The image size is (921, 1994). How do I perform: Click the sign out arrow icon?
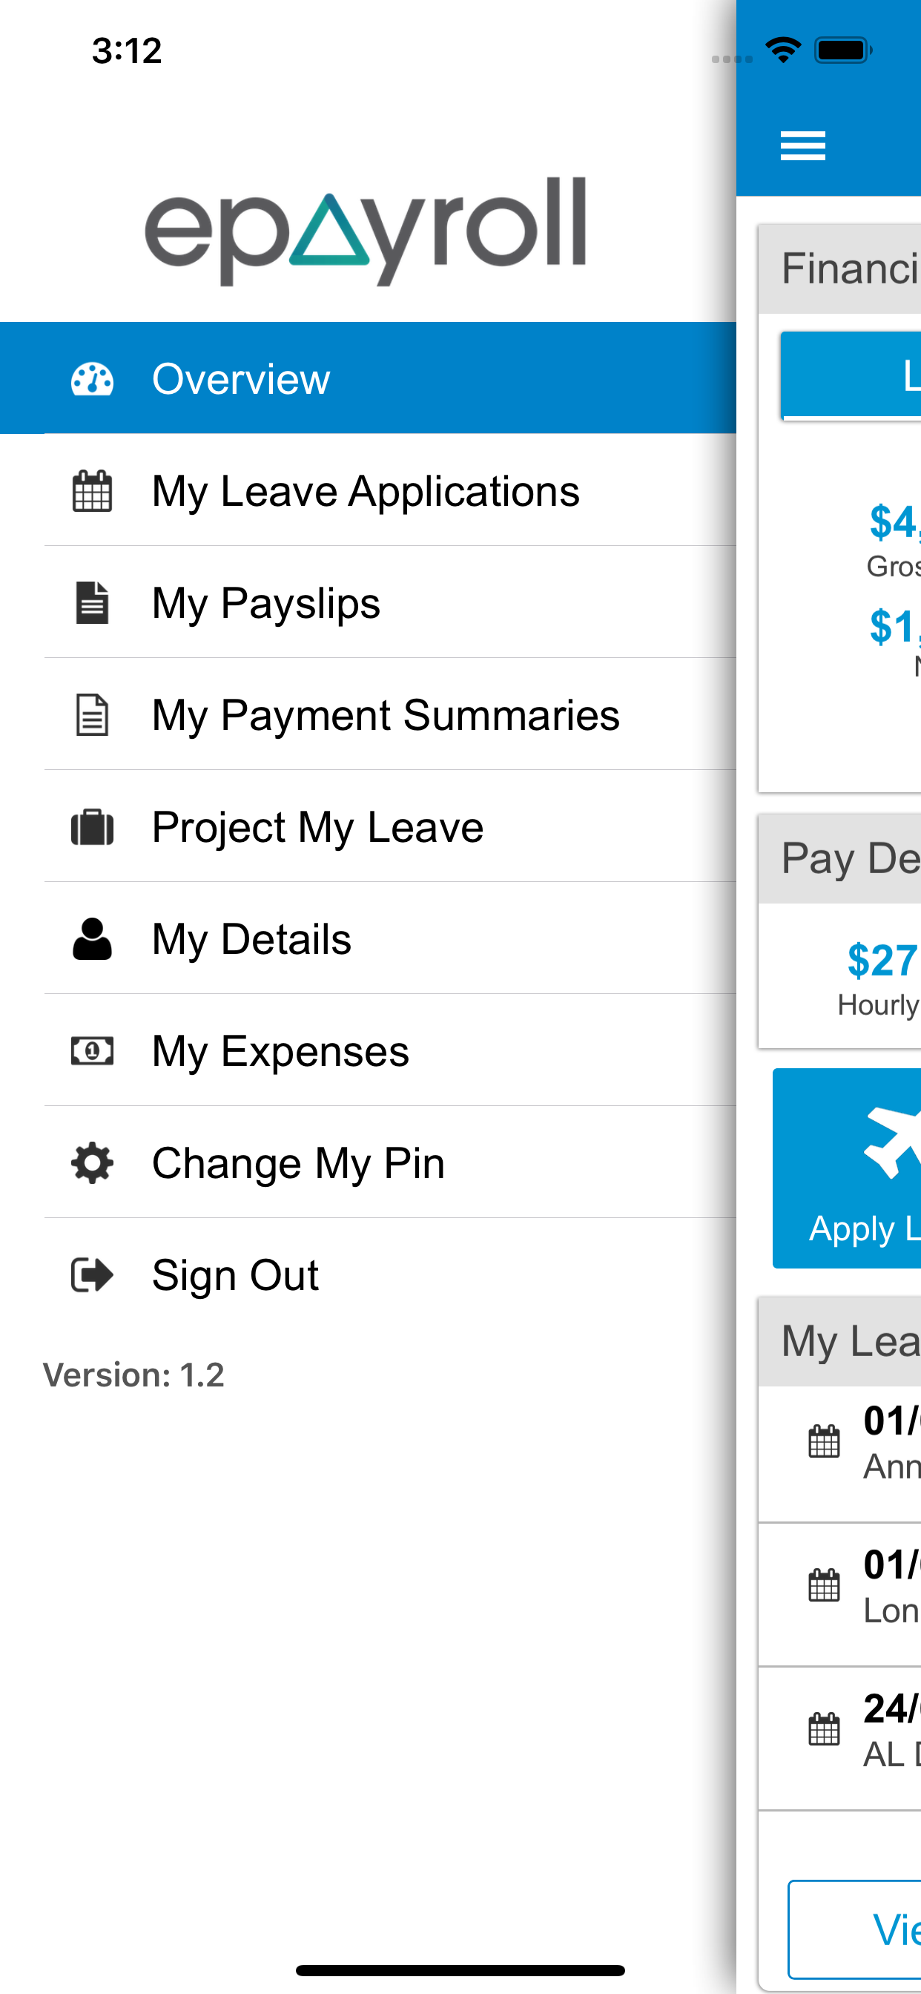click(x=92, y=1274)
